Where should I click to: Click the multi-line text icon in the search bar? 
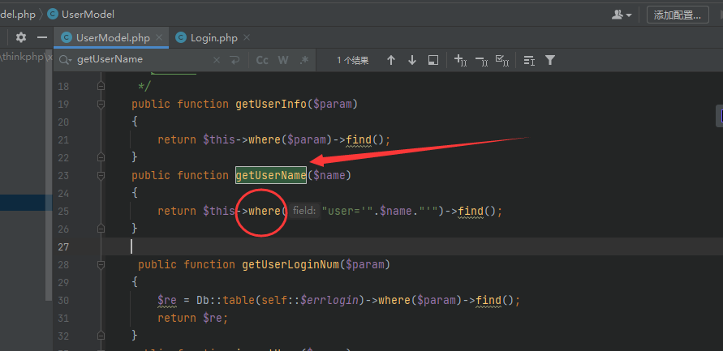point(529,60)
